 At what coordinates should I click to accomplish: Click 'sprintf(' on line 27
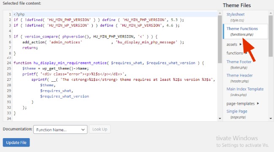(x=40, y=80)
